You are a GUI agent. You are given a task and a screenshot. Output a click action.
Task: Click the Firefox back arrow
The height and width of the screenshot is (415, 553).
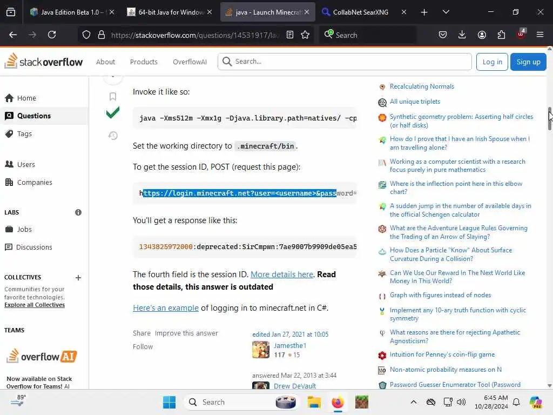13,35
